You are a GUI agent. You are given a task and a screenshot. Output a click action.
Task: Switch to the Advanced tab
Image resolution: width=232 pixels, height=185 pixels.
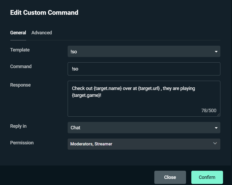click(x=41, y=33)
